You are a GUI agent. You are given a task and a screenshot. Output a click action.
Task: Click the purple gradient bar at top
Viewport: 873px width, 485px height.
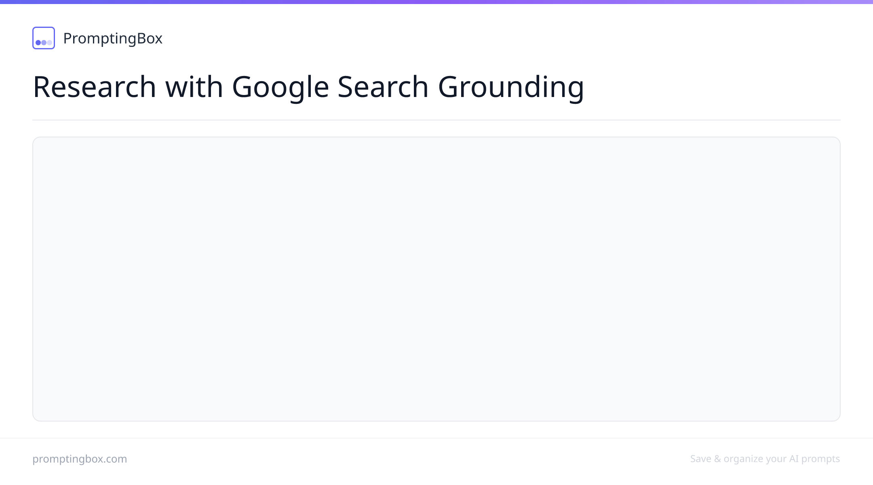[x=436, y=2]
